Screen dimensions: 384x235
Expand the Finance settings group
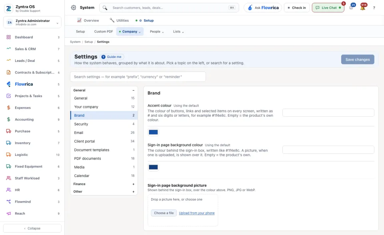(134, 184)
